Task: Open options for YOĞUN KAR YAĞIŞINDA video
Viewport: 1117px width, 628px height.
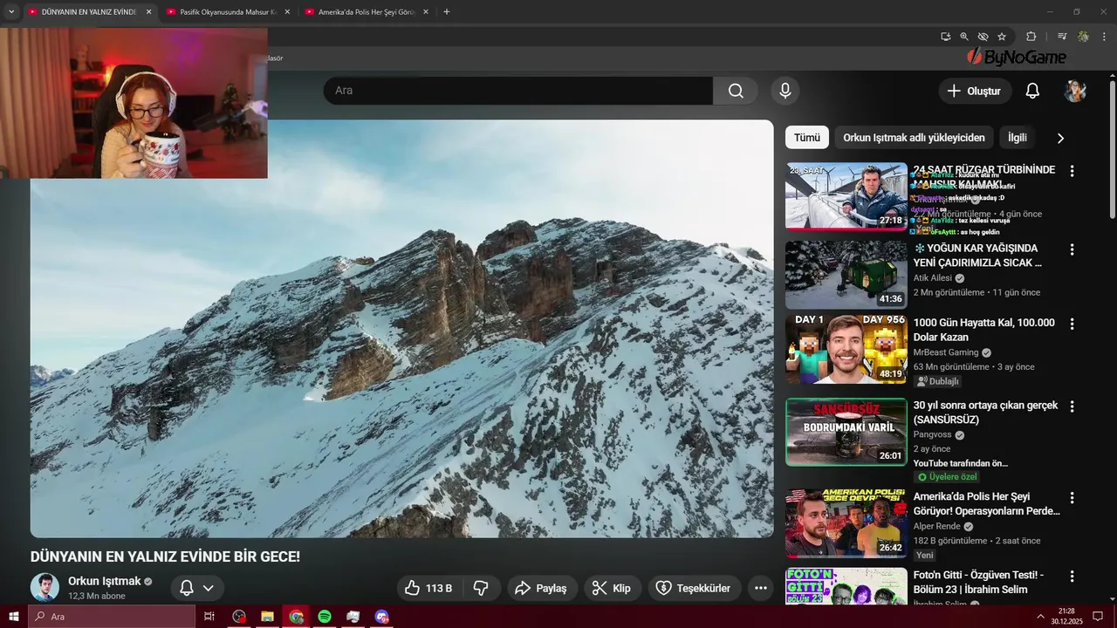Action: click(x=1072, y=249)
